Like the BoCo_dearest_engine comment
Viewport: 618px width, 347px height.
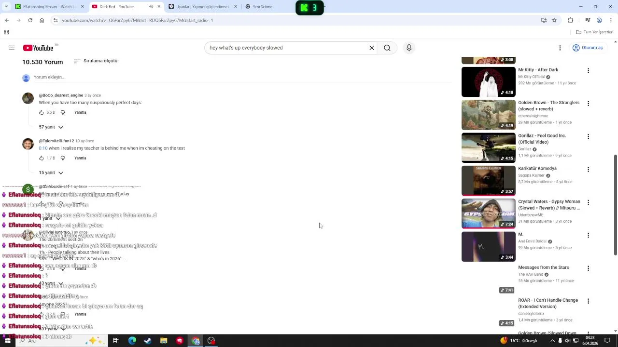point(42,112)
